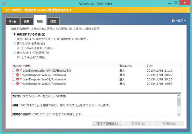
Task: Select the 検出されたすべての項目(D) radio button
Action: point(14,53)
